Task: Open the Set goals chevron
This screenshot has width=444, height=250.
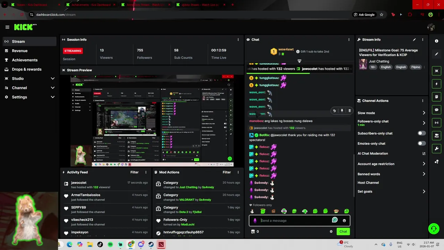Action: point(424,191)
